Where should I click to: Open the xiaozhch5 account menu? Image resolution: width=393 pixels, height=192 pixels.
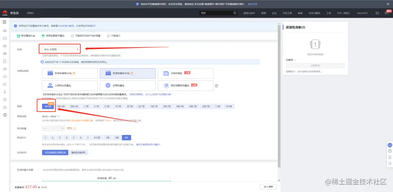(x=362, y=13)
